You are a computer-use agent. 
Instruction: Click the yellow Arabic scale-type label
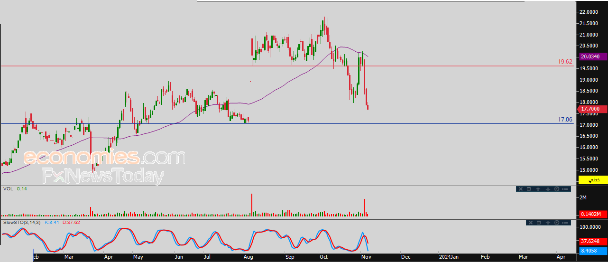593,180
